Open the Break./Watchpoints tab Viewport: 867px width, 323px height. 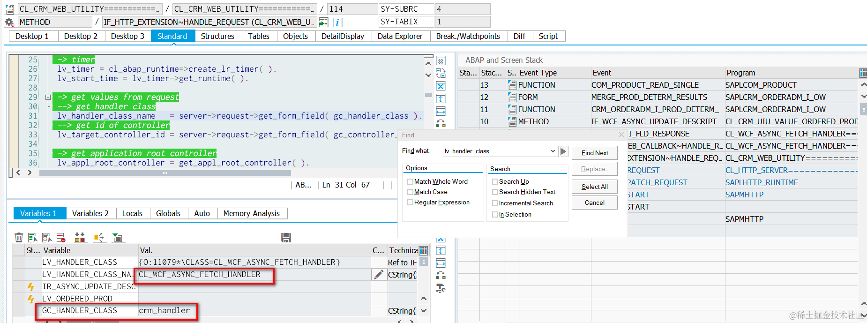click(468, 36)
